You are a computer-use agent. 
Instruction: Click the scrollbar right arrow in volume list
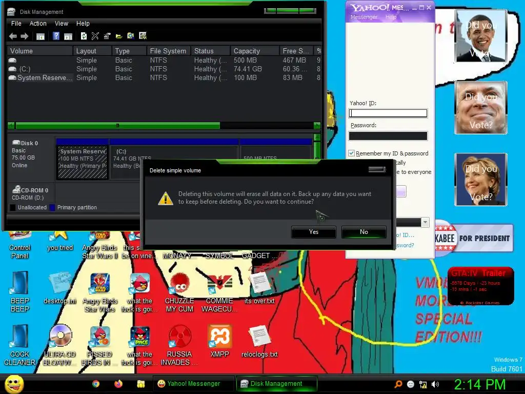(x=317, y=126)
